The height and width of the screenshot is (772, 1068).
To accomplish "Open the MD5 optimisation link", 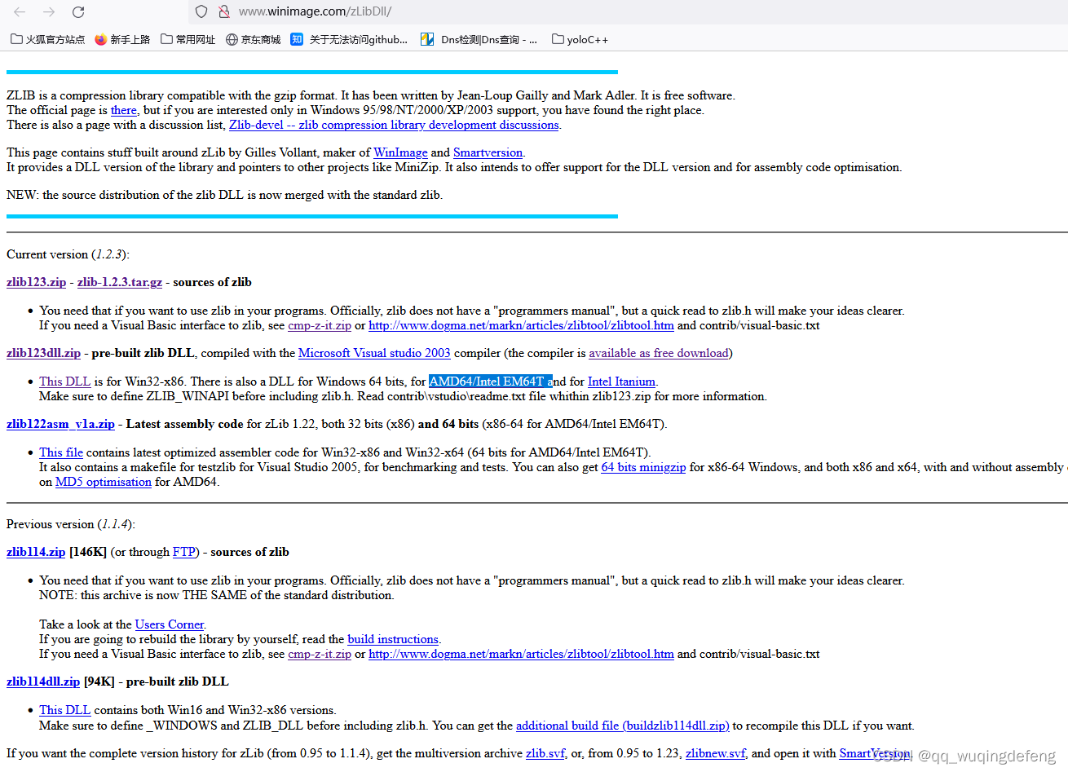I will [103, 481].
